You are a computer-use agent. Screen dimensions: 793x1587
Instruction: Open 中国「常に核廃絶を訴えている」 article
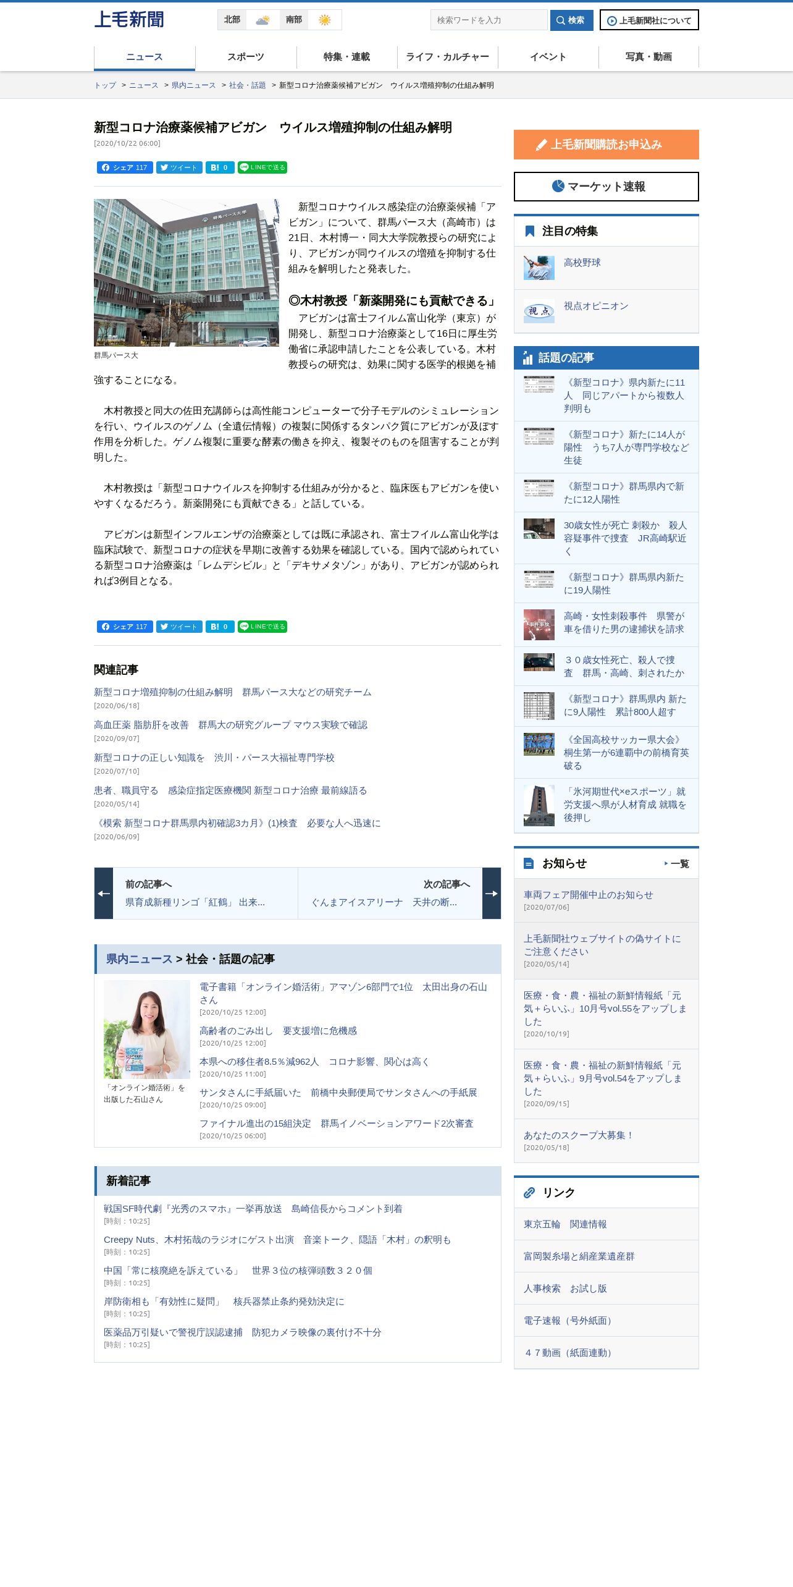pyautogui.click(x=238, y=1271)
